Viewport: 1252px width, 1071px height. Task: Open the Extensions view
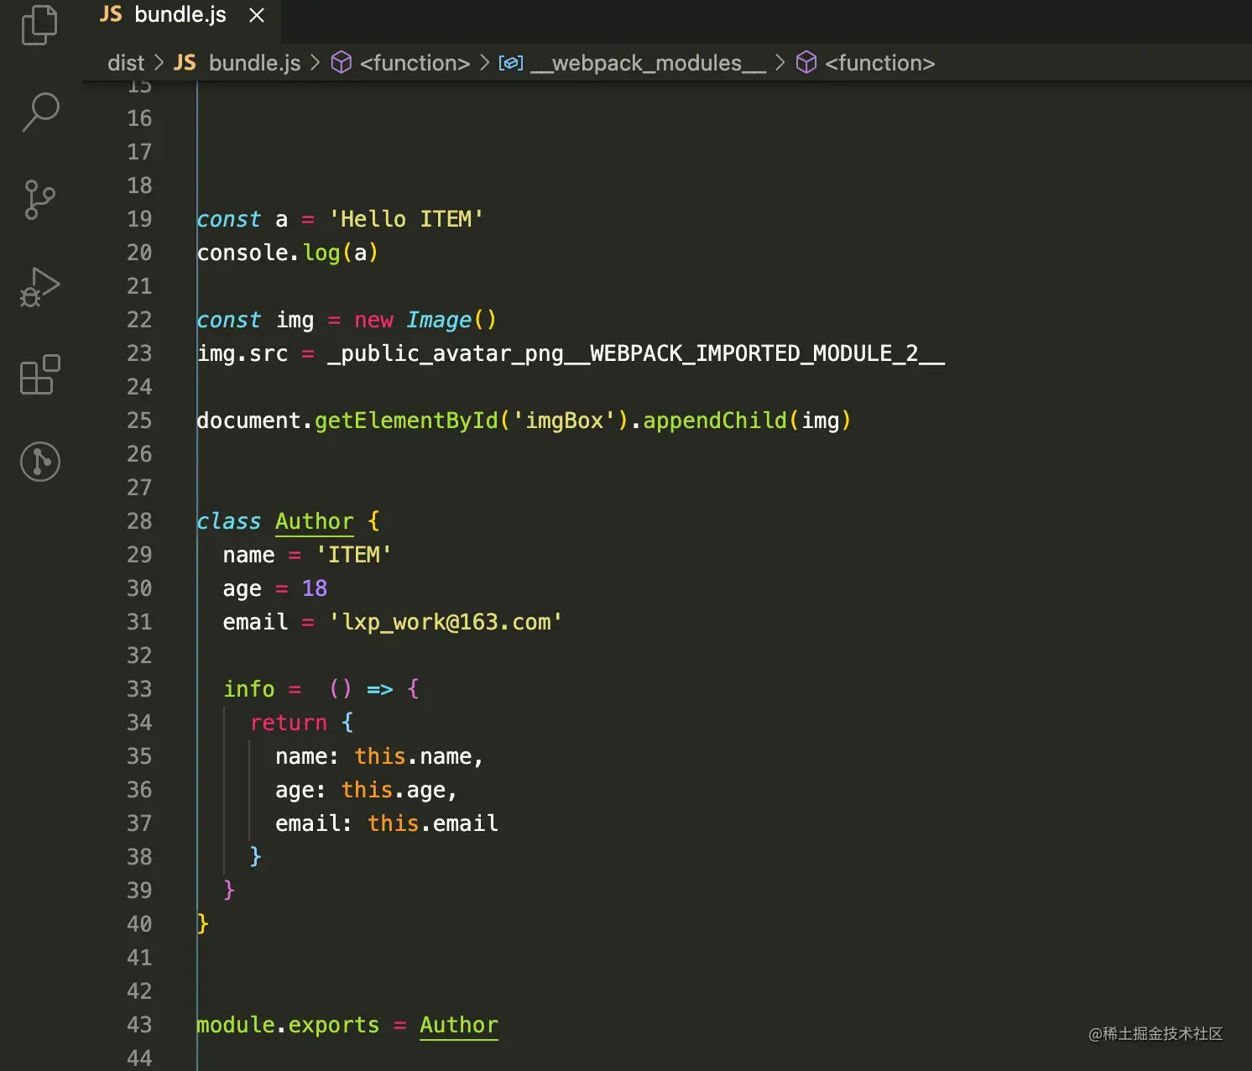pos(39,374)
